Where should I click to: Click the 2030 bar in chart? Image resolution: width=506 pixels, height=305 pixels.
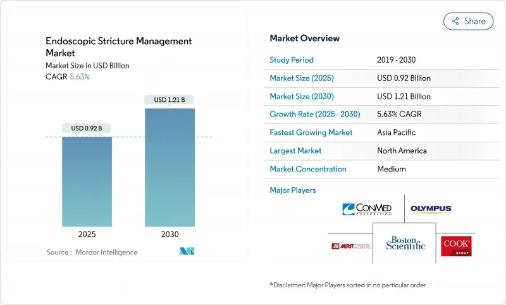[170, 168]
